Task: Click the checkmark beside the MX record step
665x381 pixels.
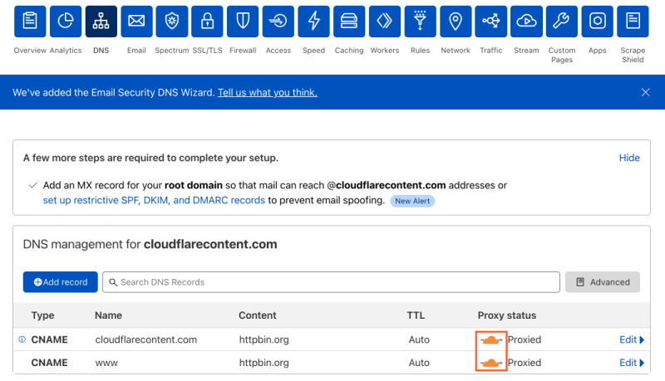Action: click(x=32, y=185)
